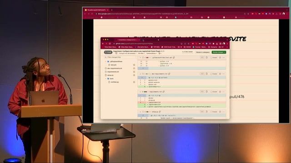Collapse the dev-requirements.txt diff chevron

[x=140, y=74]
